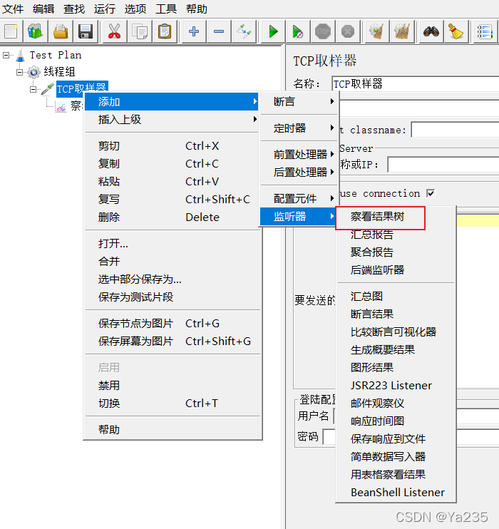499x529 pixels.
Task: Open the 编辑 menu
Action: coord(43,9)
